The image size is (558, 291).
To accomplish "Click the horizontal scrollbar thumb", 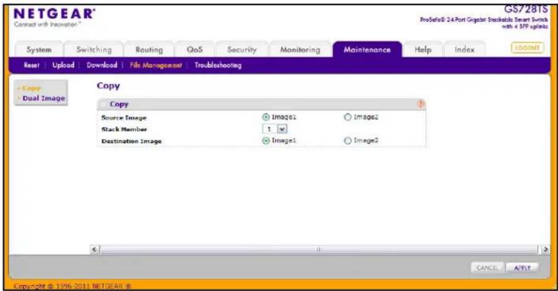I will [x=319, y=249].
